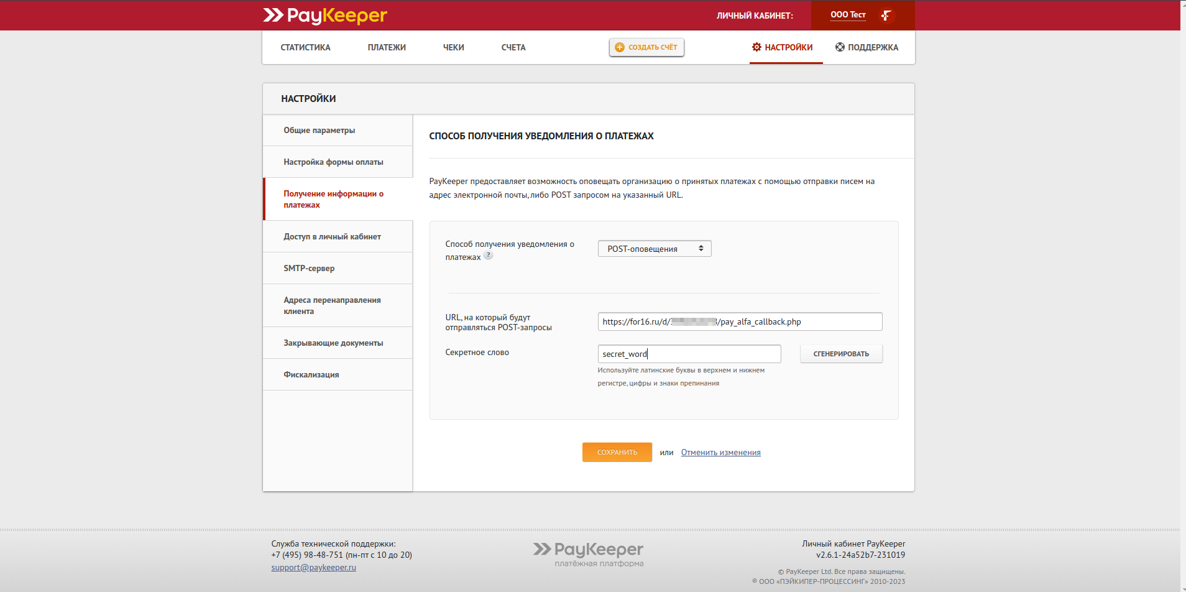Click the Сгенерировать button

pos(840,354)
